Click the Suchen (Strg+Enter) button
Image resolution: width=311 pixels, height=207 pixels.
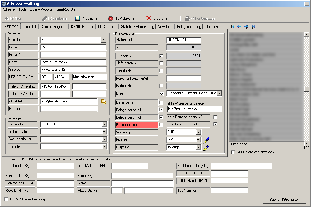point(284,199)
